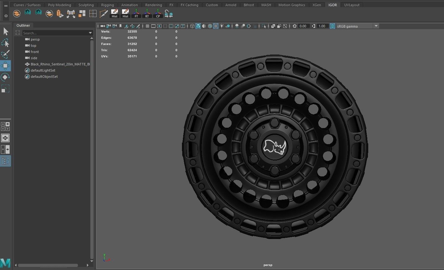444x270 pixels.
Task: Pick the Rotate tool
Action: coord(6,77)
